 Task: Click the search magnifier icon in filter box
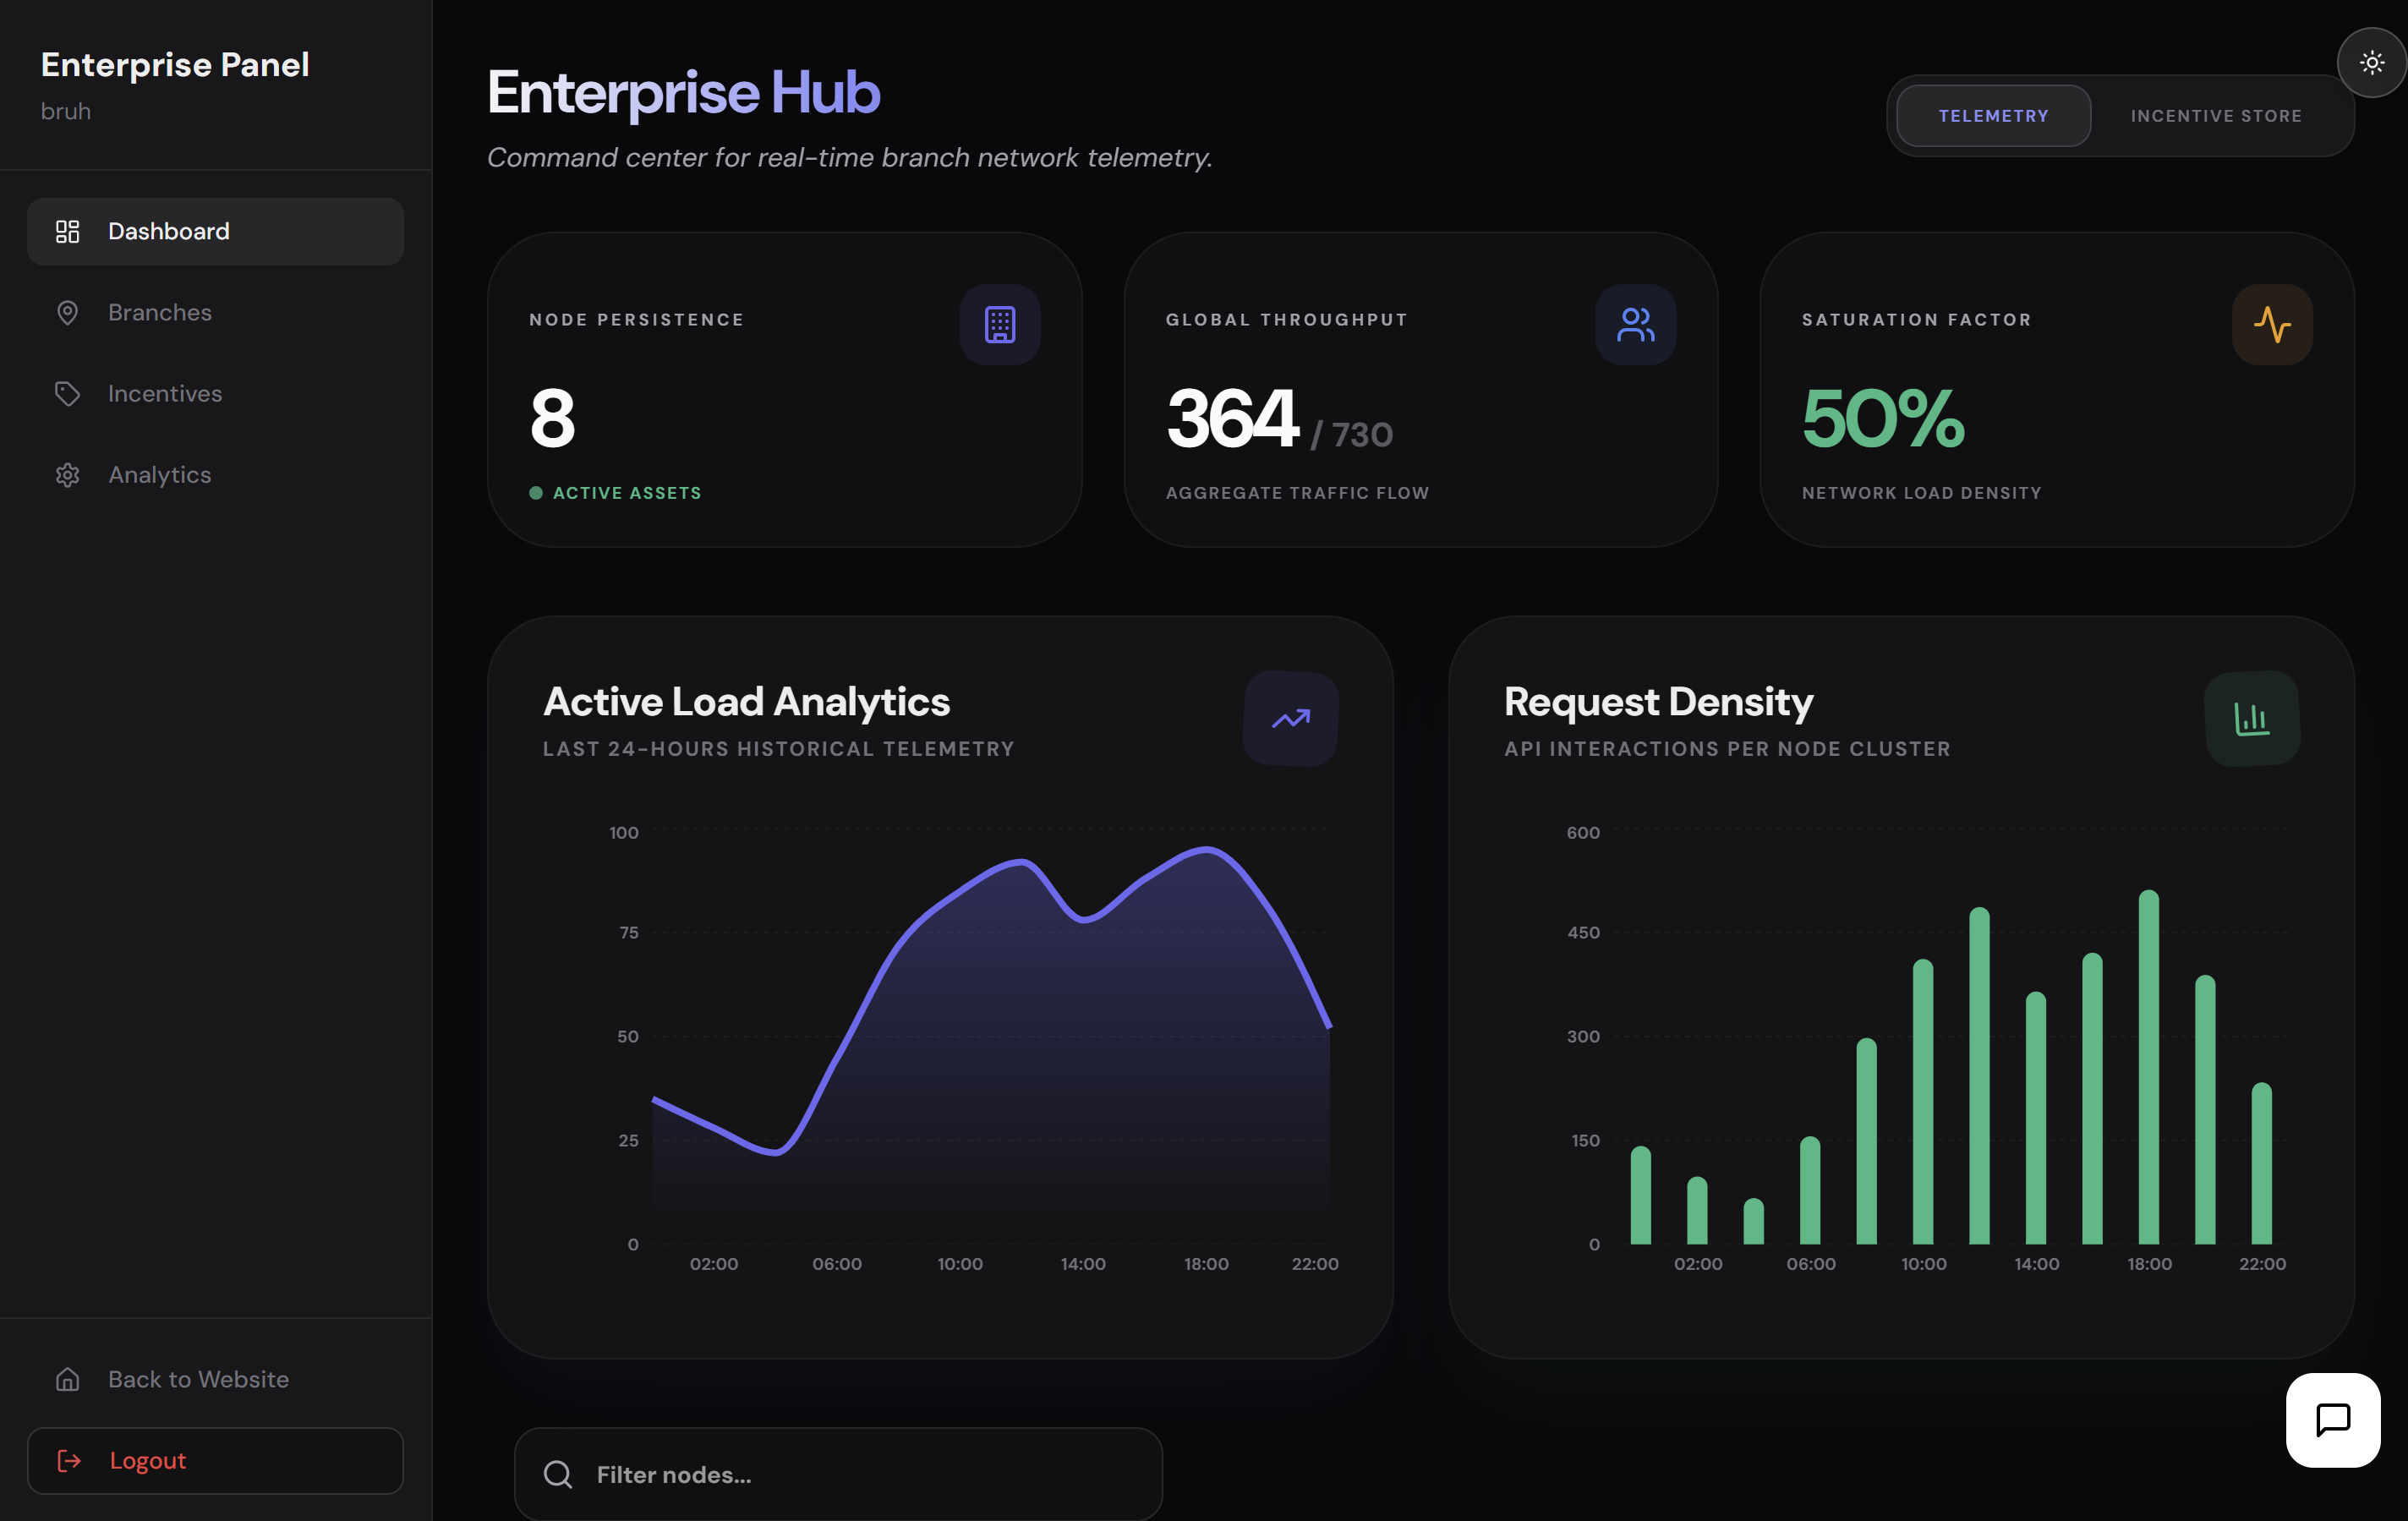click(x=558, y=1474)
